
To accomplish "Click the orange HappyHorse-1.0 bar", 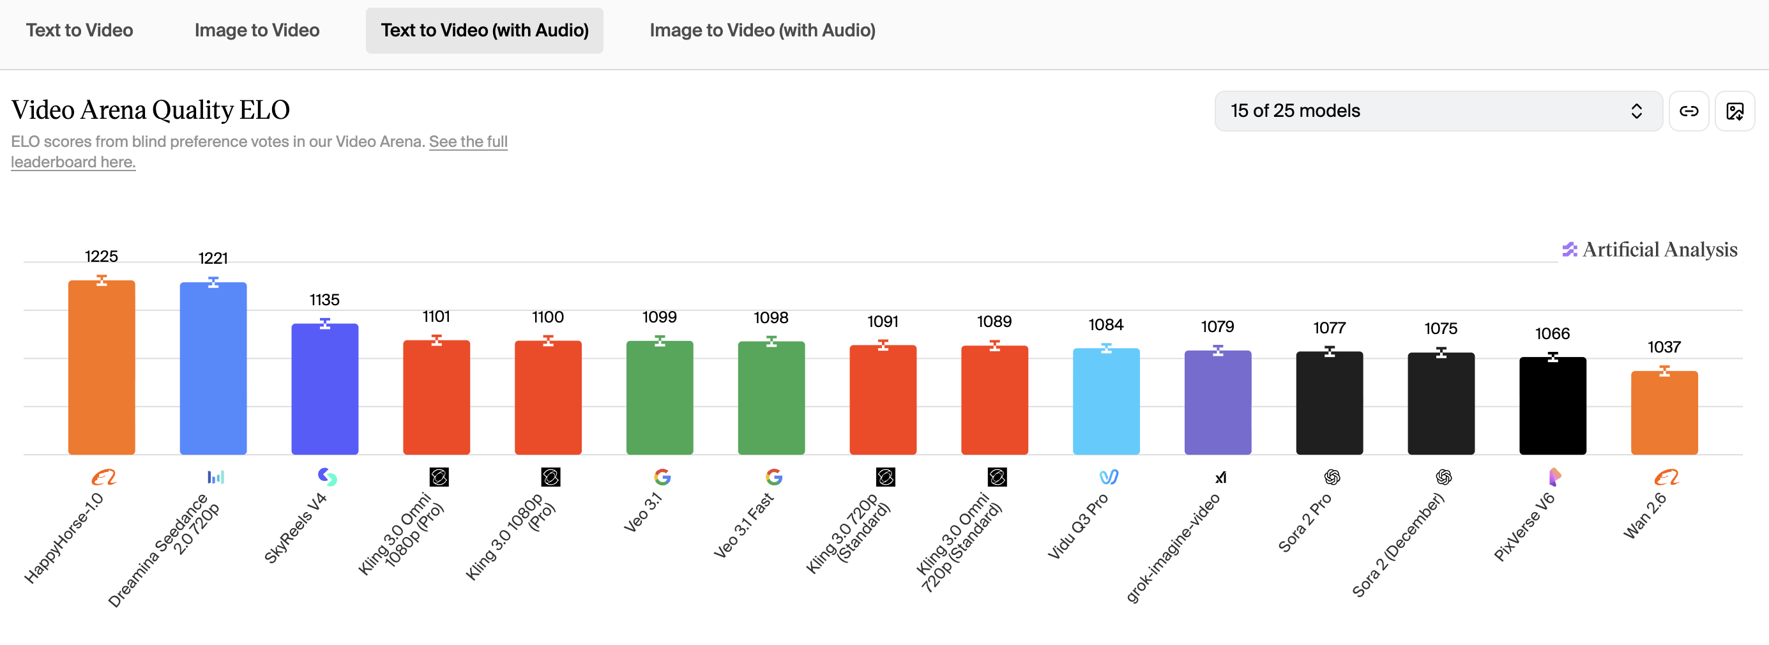I will pyautogui.click(x=102, y=371).
